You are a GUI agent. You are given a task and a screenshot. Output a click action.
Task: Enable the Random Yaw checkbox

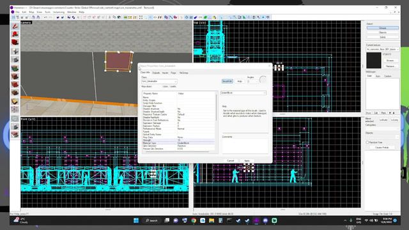coord(367,142)
